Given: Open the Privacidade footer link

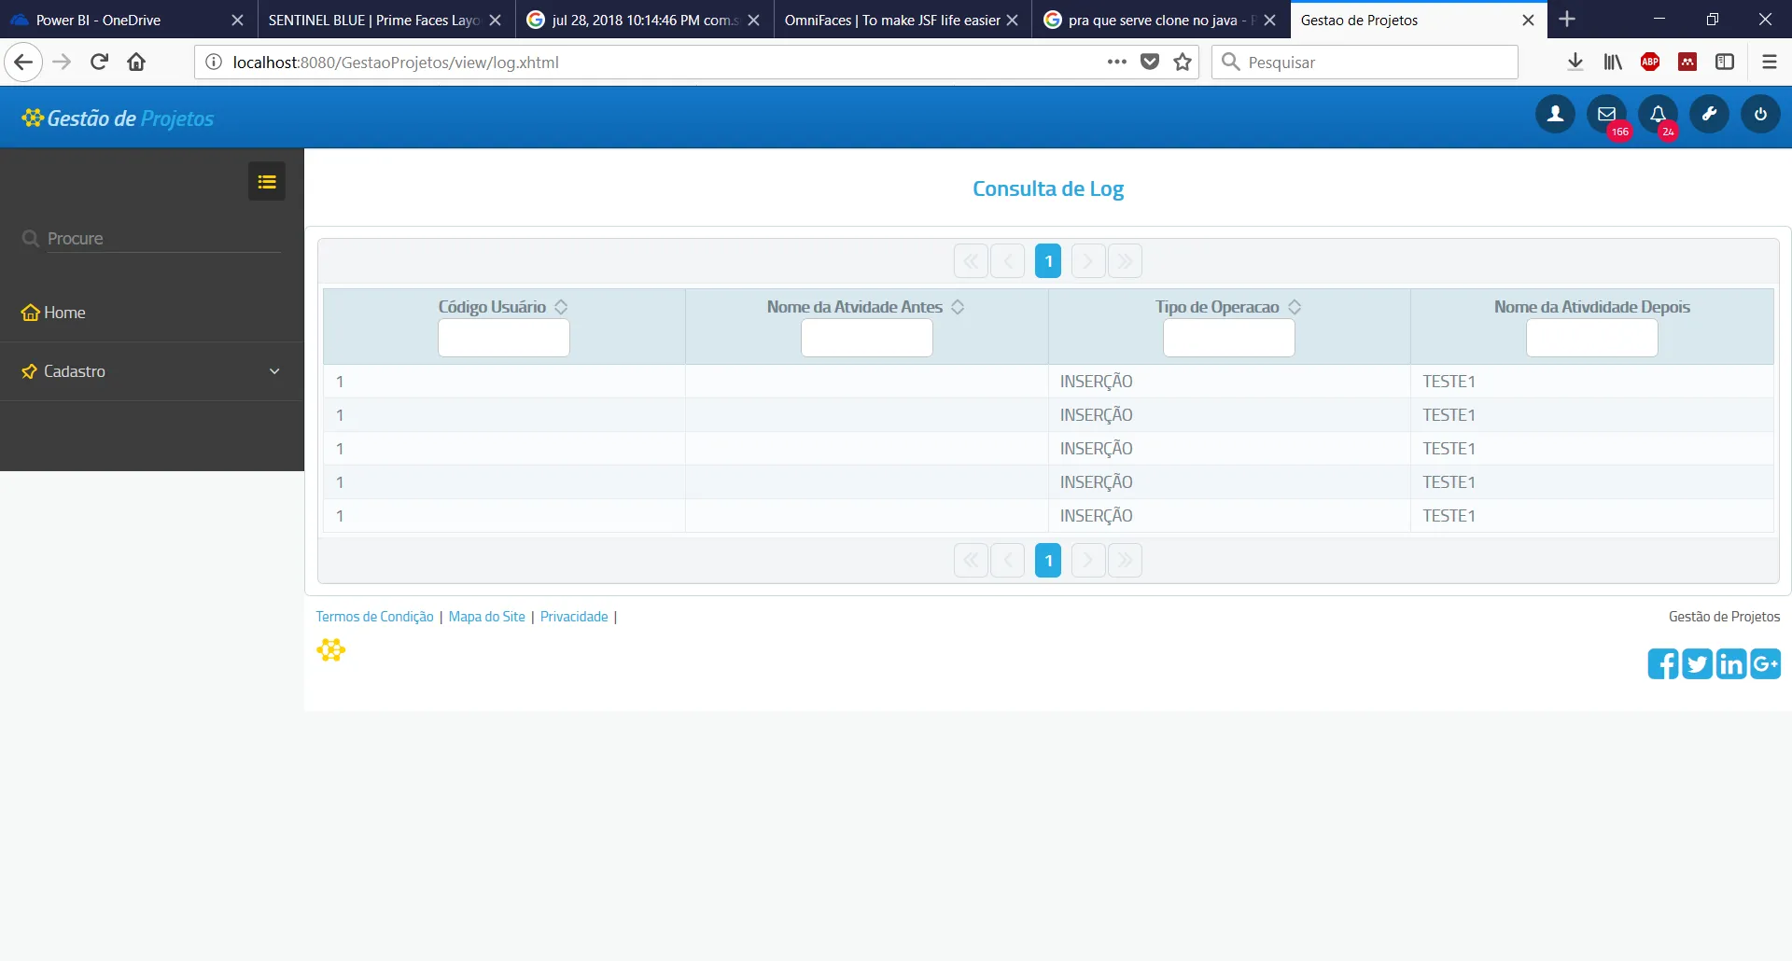Looking at the screenshot, I should pyautogui.click(x=574, y=617).
